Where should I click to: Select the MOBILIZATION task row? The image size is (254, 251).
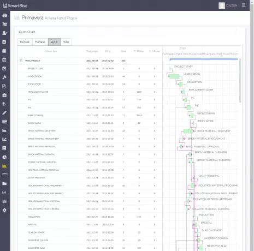point(90,76)
